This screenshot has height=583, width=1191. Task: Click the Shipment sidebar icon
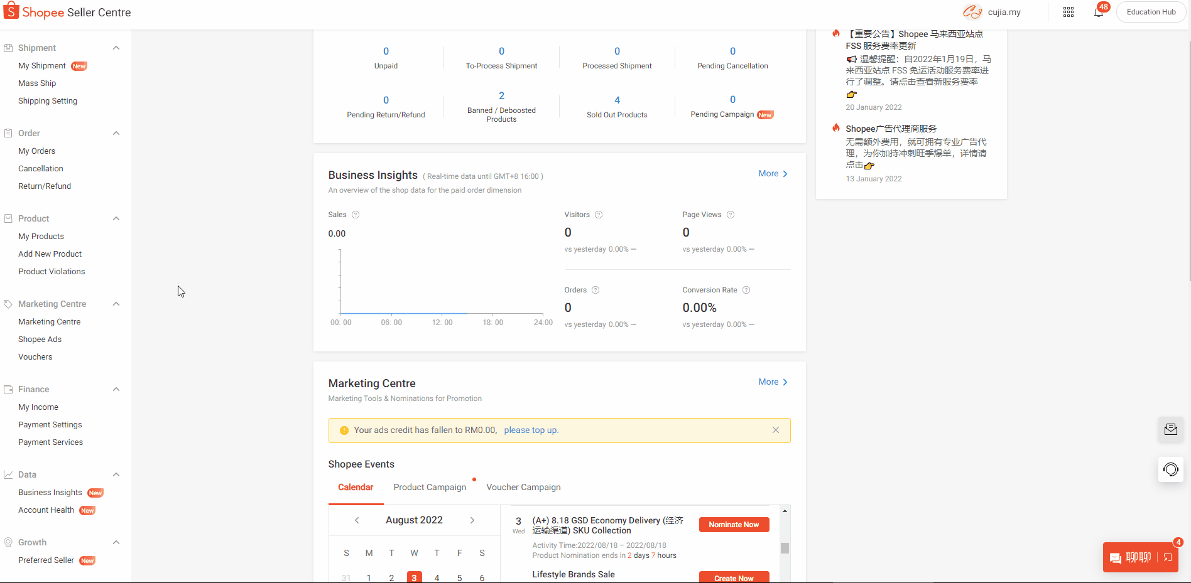9,48
